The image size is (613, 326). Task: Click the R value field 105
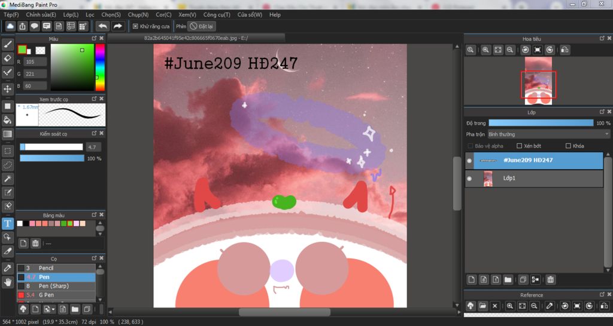click(35, 61)
